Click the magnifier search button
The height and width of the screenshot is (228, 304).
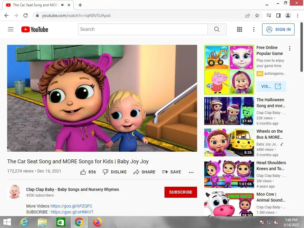coord(217,29)
